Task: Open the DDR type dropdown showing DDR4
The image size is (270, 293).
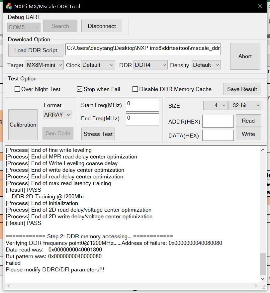Action: coord(150,65)
